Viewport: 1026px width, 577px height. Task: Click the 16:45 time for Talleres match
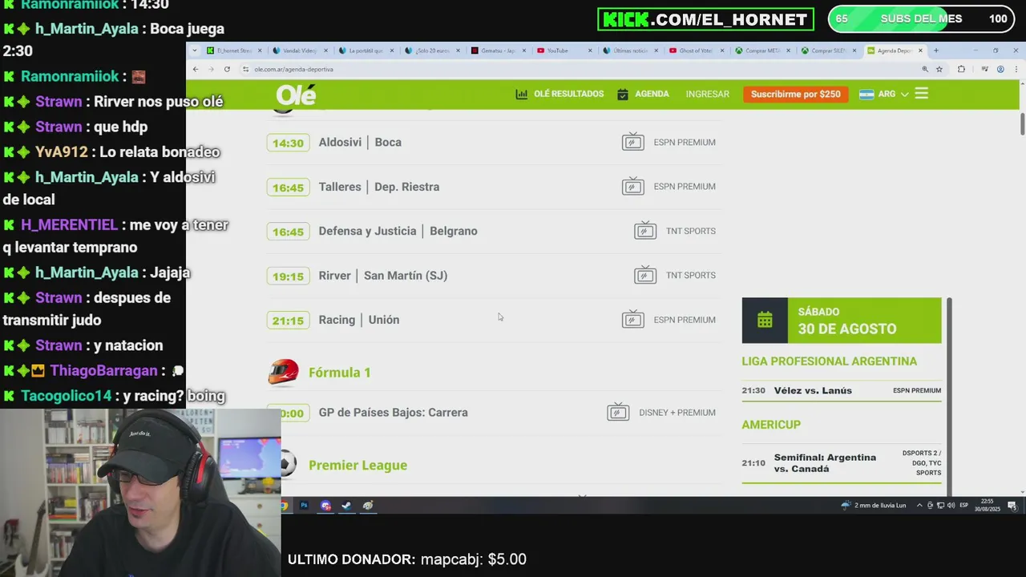[x=288, y=187]
